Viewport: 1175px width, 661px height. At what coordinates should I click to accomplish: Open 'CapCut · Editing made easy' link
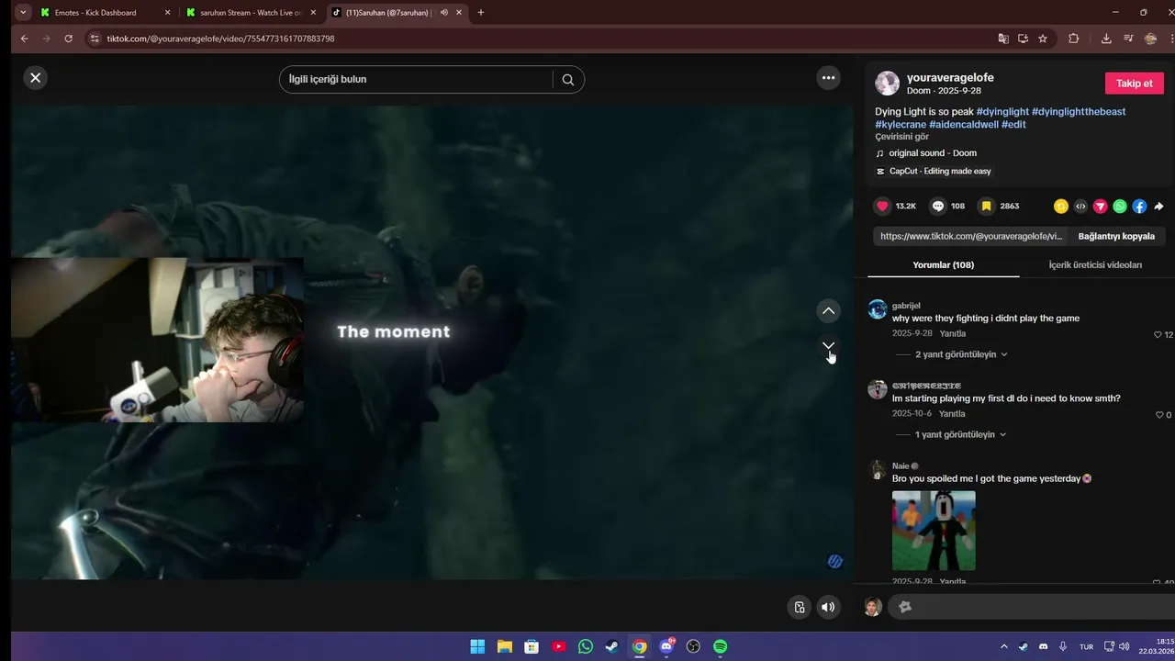click(x=934, y=172)
